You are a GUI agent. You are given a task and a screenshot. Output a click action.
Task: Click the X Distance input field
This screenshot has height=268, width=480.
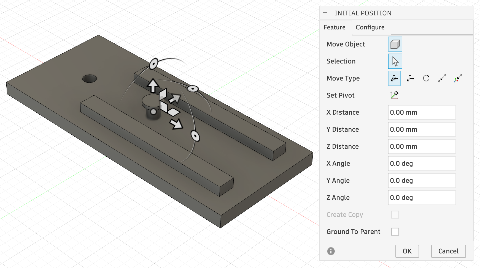coord(422,112)
